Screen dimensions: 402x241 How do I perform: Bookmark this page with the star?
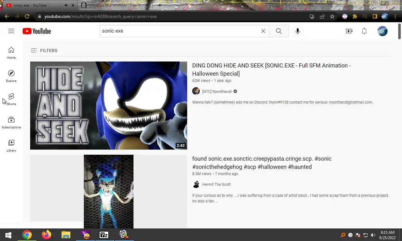click(332, 16)
